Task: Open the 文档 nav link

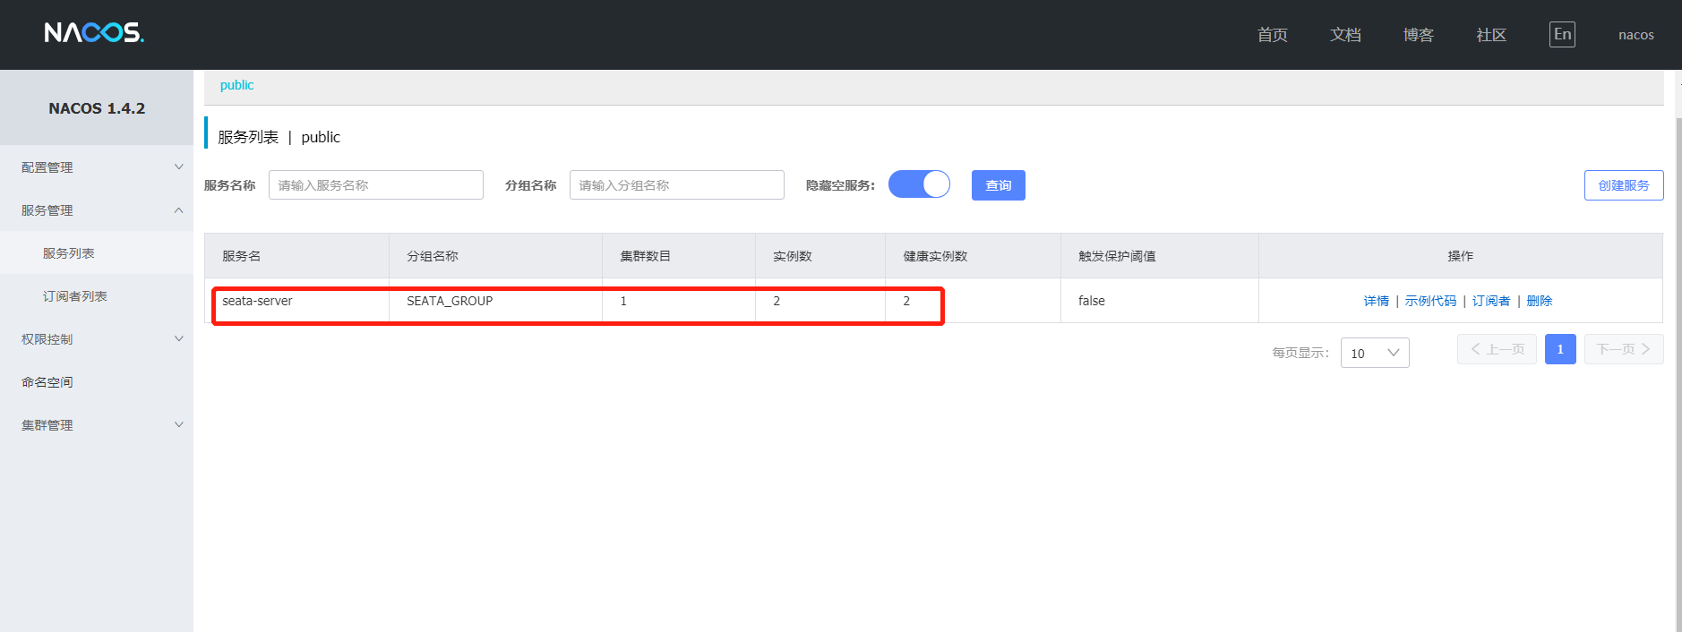Action: [1345, 35]
